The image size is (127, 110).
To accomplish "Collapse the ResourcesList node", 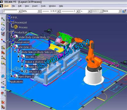I will (8, 42).
